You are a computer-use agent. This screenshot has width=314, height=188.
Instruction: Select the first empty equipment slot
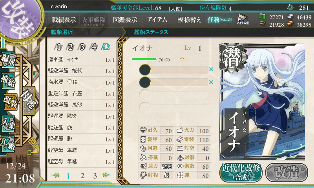pos(173,70)
